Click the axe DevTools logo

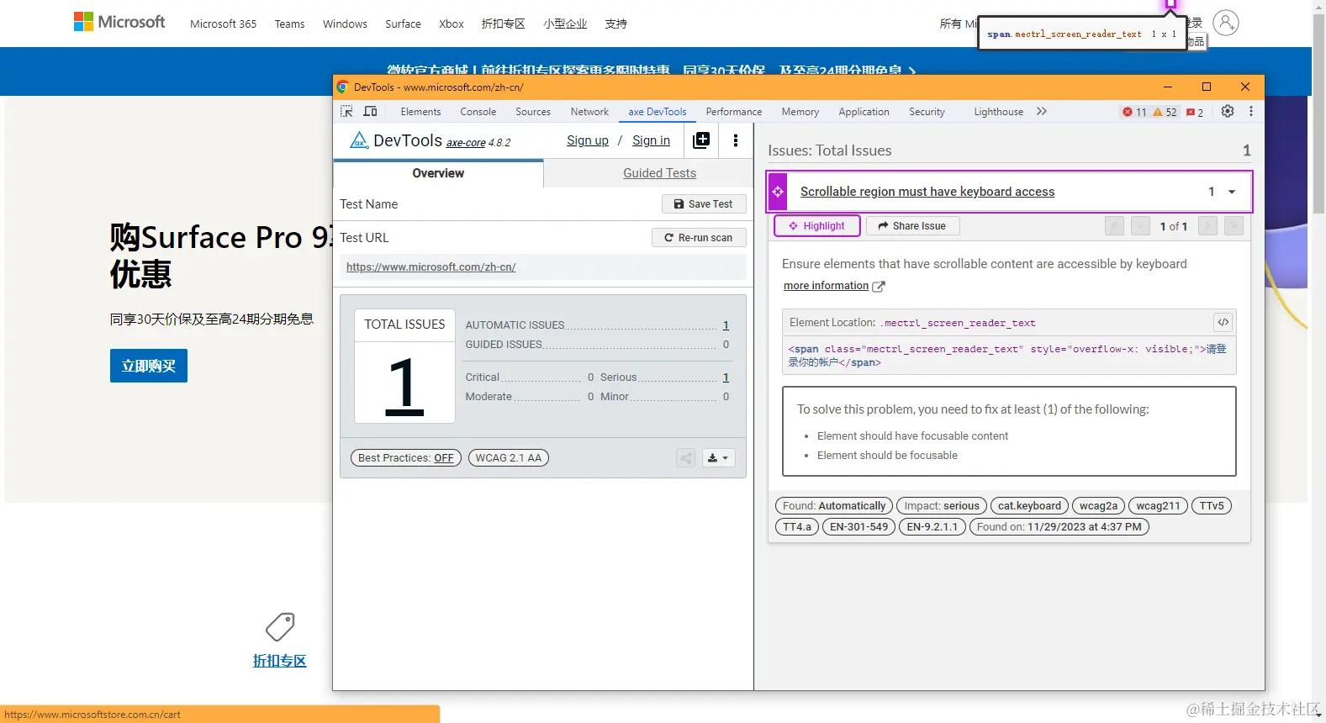(359, 140)
